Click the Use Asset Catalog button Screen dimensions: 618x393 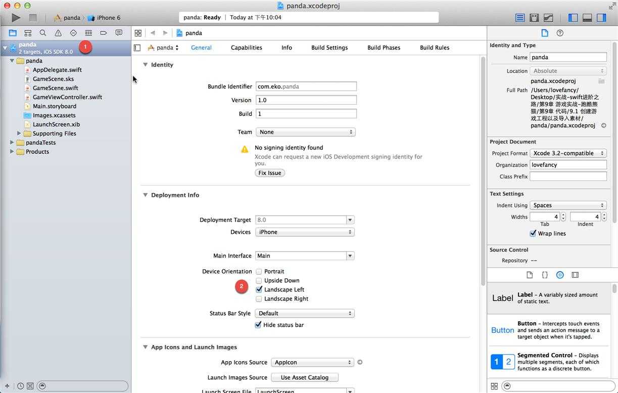tap(305, 377)
